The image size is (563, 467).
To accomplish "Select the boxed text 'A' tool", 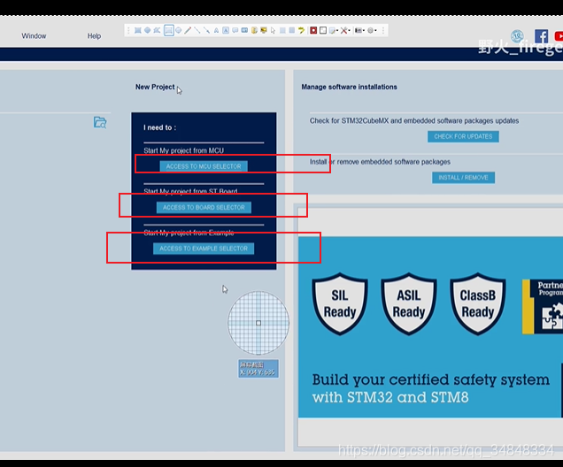I will [226, 30].
